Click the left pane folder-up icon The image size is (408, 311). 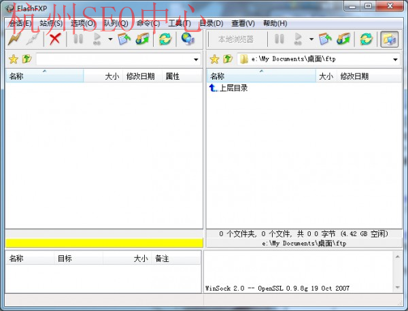[x=27, y=59]
